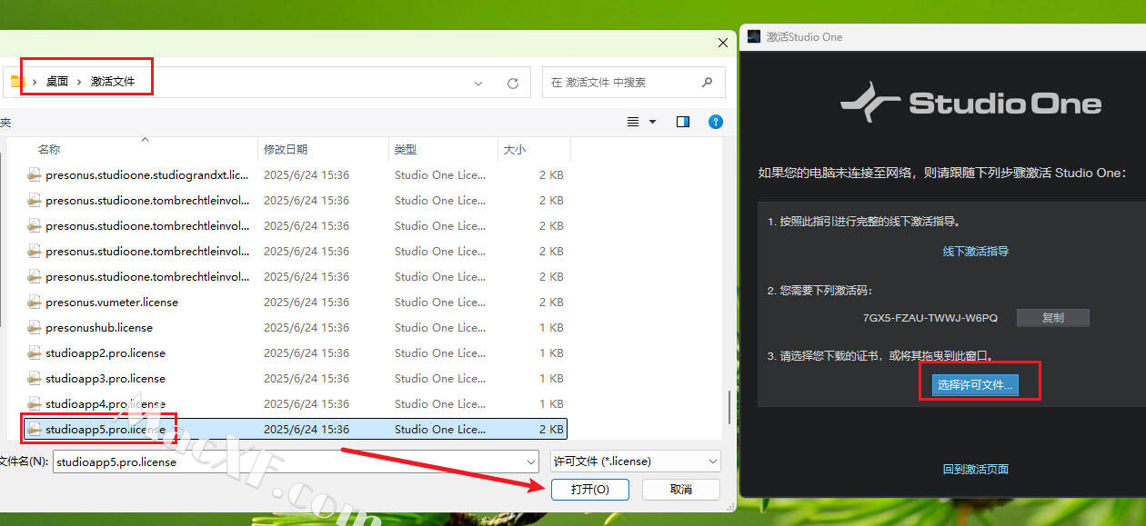This screenshot has height=526, width=1146.
Task: Toggle the preview pane button
Action: [683, 122]
